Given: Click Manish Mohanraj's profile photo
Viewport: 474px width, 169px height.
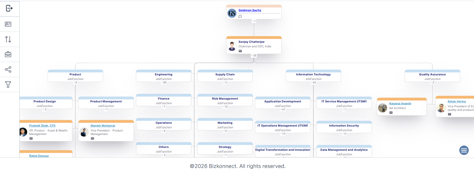Looking at the screenshot, I should click(84, 132).
